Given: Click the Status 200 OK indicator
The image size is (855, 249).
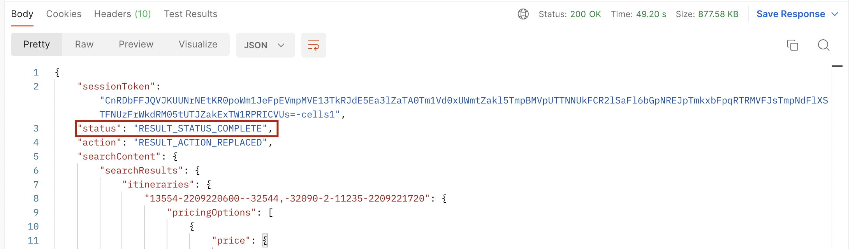Looking at the screenshot, I should tap(570, 14).
